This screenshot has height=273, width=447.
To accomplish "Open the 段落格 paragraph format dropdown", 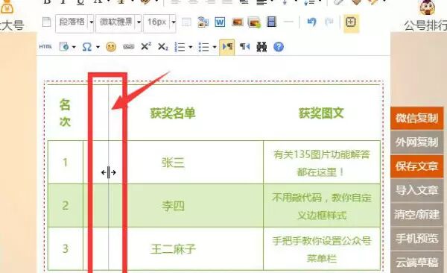I will pos(75,22).
